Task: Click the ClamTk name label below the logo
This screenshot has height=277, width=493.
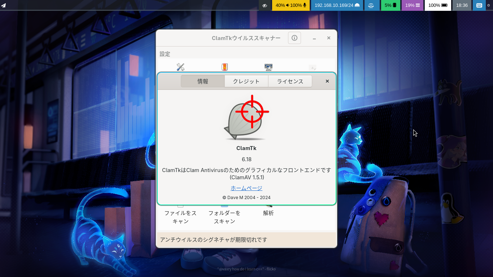Action: click(247, 148)
